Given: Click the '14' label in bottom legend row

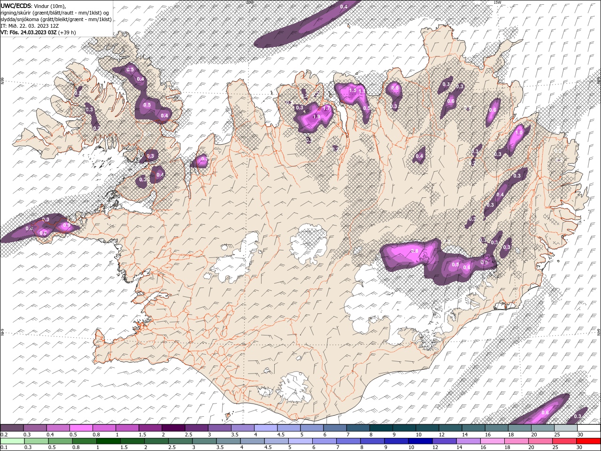Looking at the screenshot, I should [x=459, y=448].
